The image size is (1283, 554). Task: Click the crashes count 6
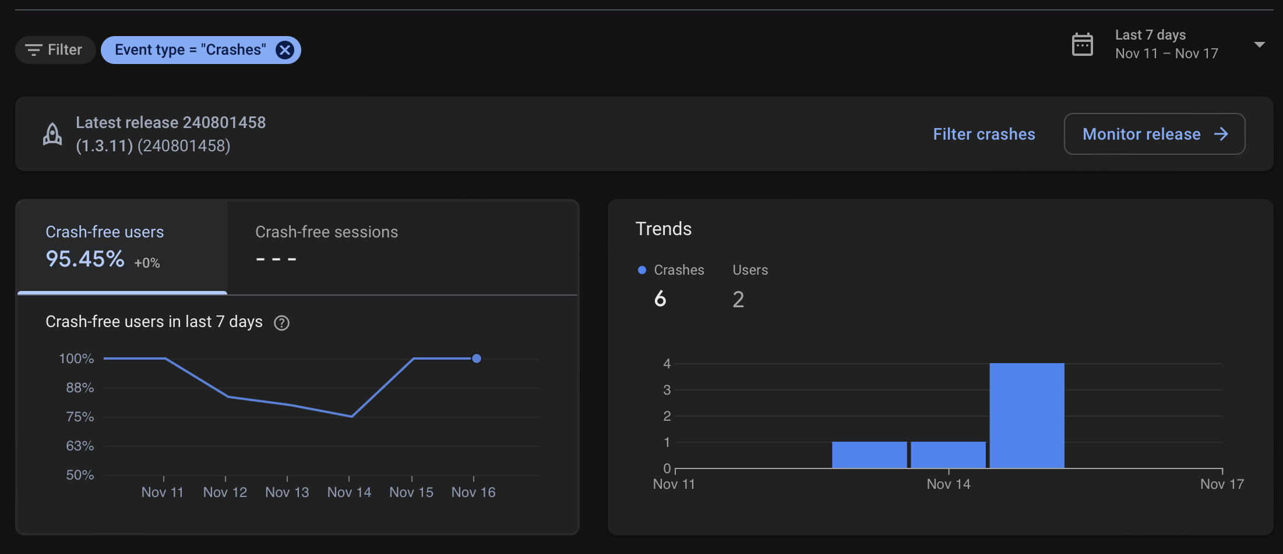point(660,299)
